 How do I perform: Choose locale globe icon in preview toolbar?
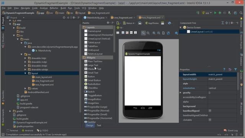(x=170, y=23)
